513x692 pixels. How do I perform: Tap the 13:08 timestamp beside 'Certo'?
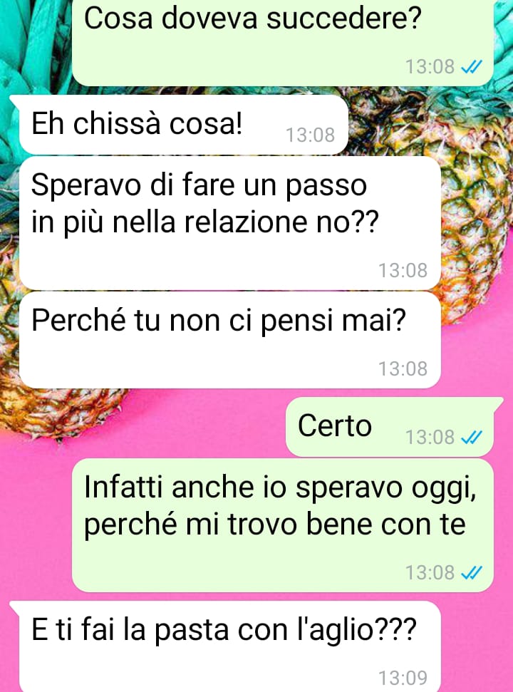tap(430, 438)
